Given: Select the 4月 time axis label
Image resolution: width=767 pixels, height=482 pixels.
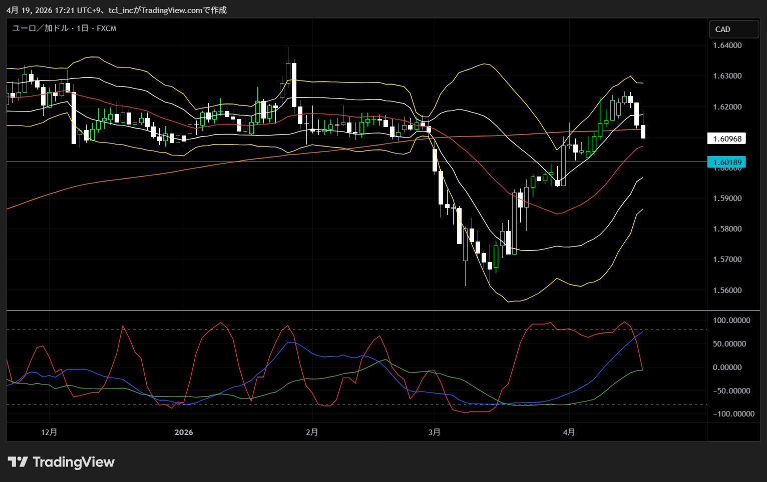Looking at the screenshot, I should coord(569,432).
